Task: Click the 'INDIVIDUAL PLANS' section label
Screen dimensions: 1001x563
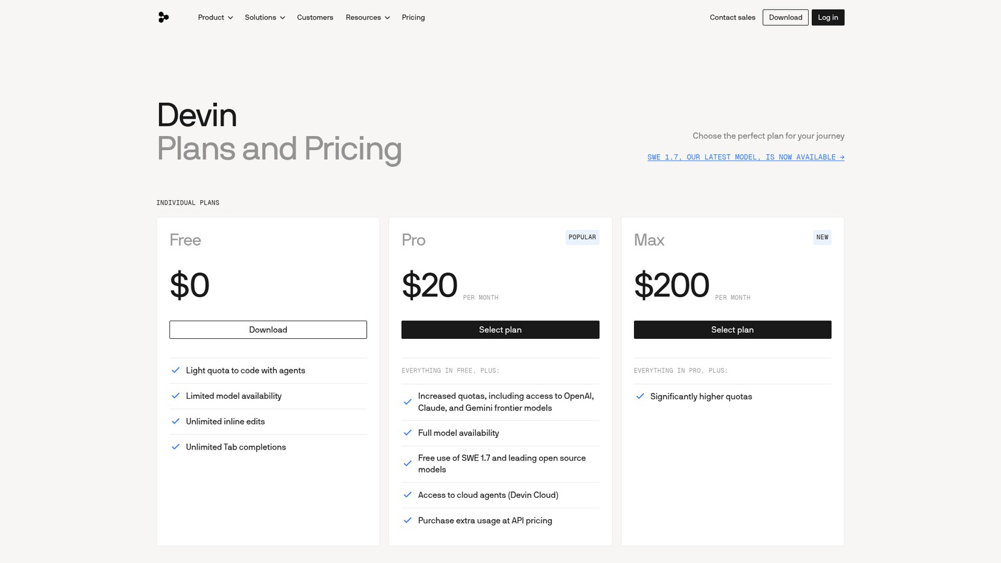Action: (x=188, y=203)
